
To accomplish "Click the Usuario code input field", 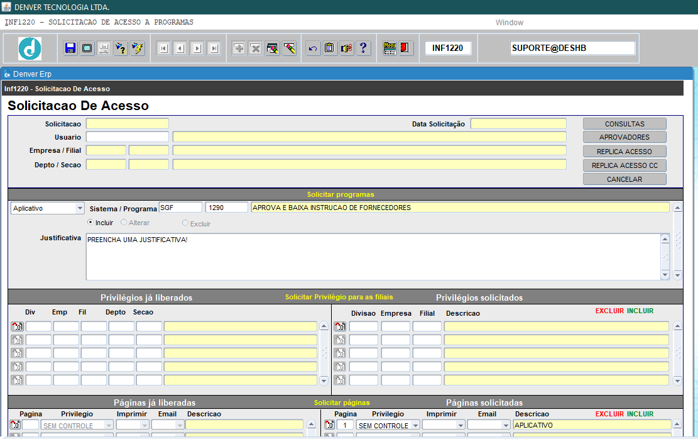I will [x=128, y=137].
